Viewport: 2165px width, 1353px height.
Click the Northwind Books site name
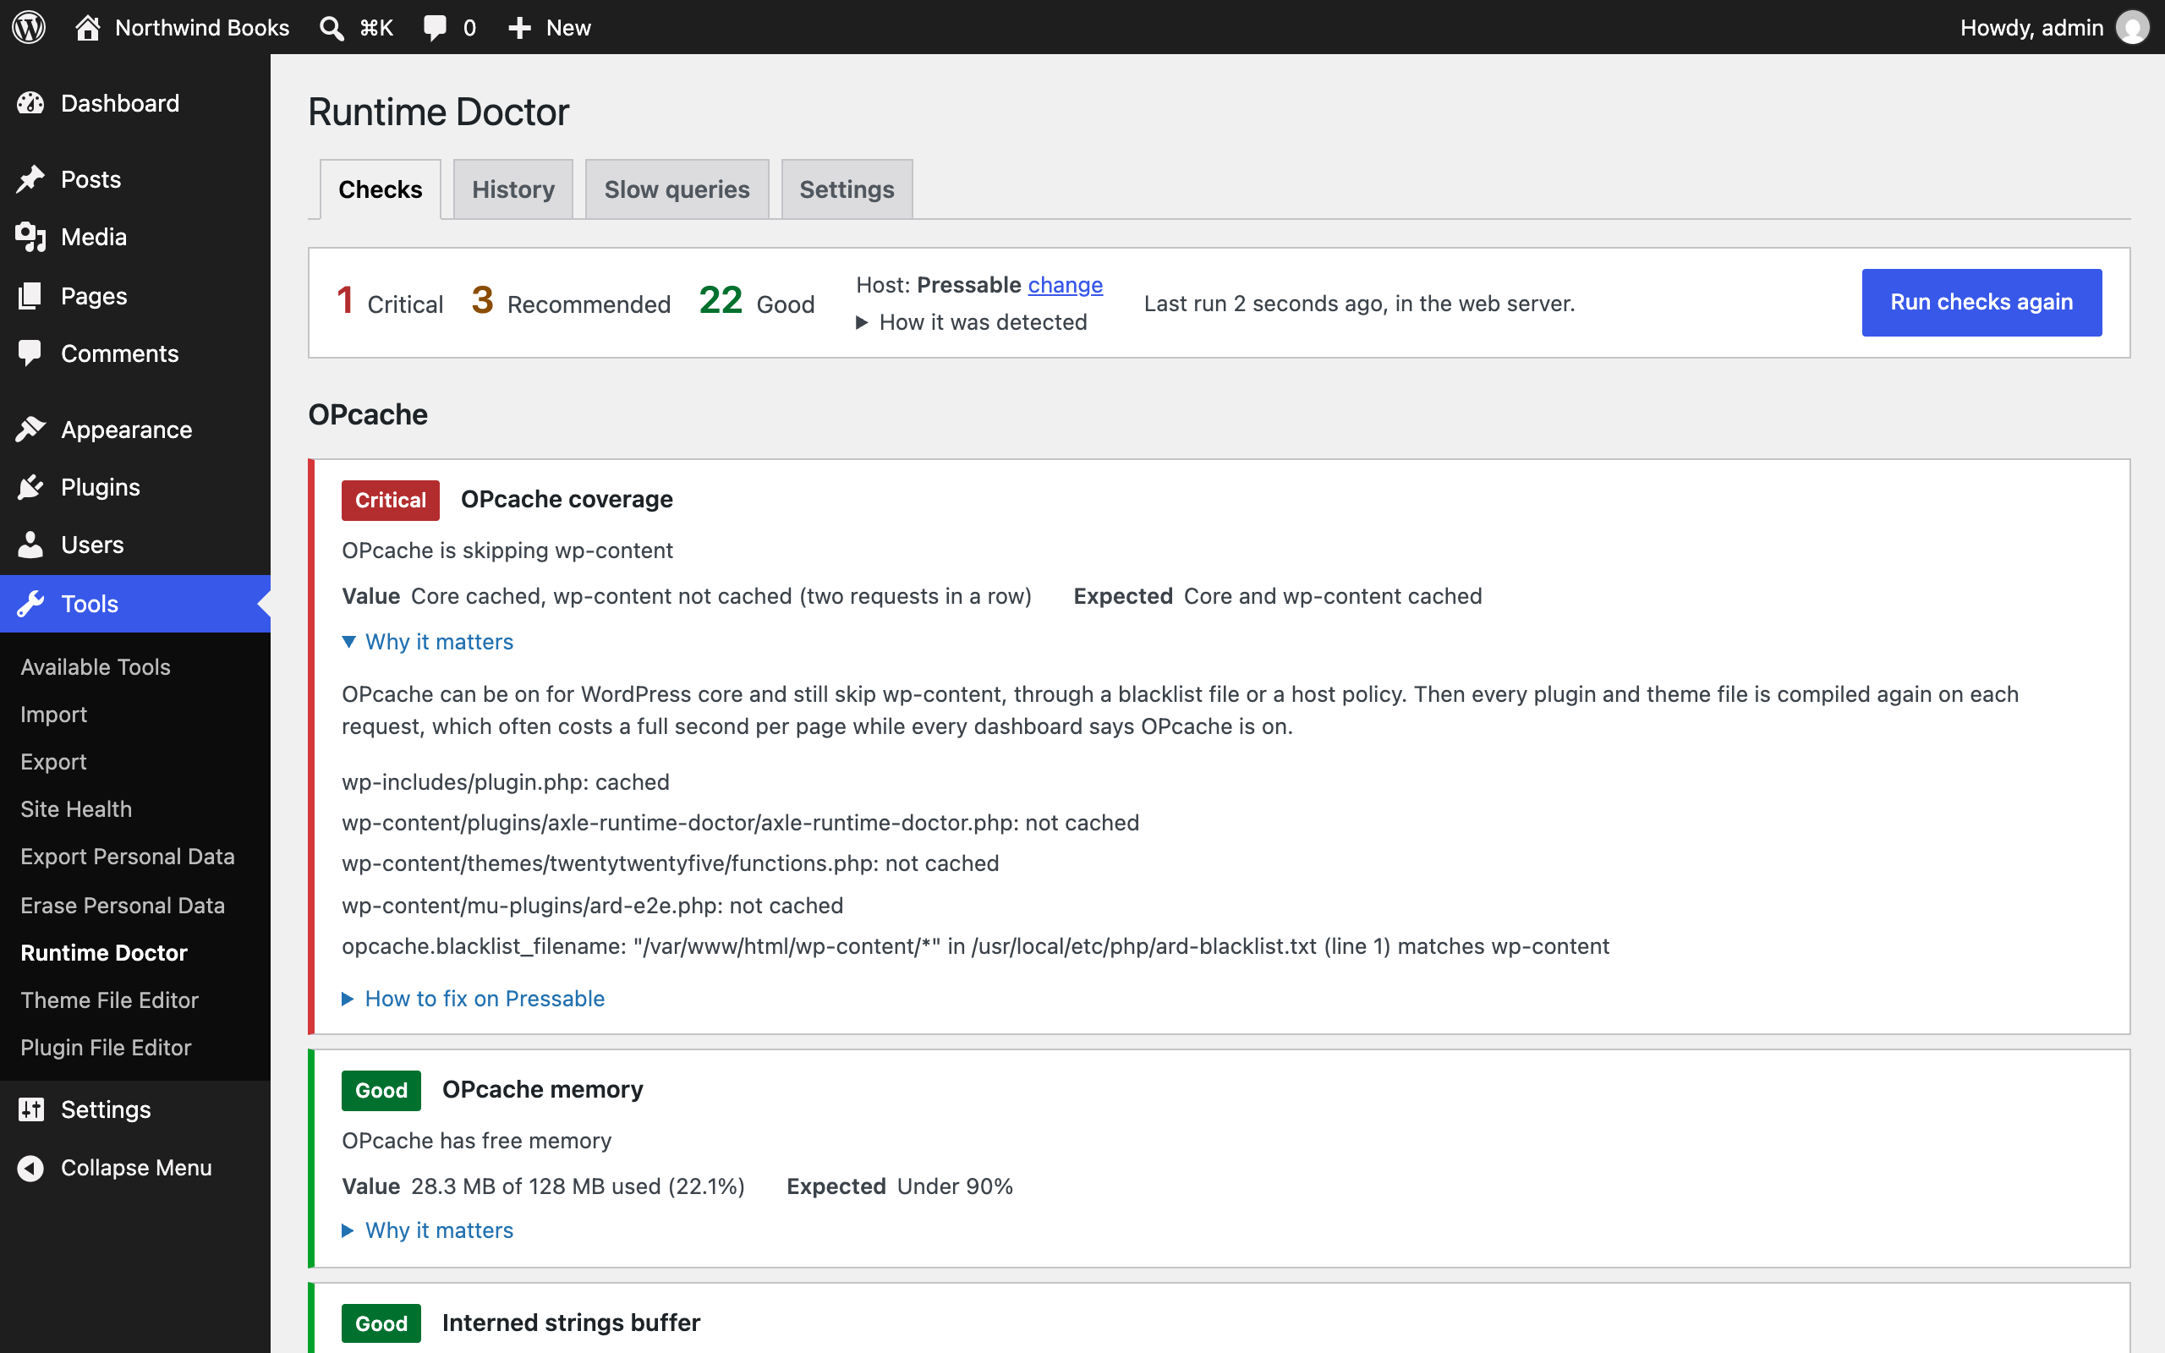(x=202, y=28)
